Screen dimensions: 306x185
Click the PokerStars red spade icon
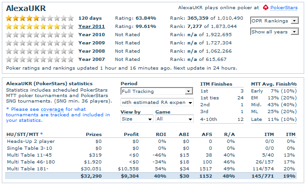[266, 7]
